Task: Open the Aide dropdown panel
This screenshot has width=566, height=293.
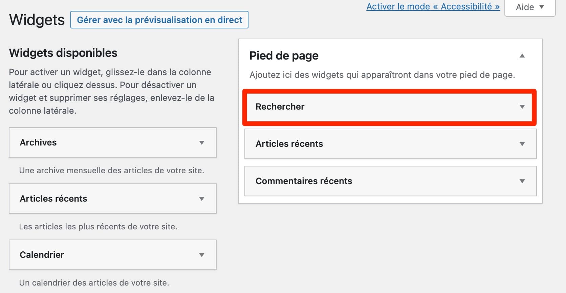Action: [529, 7]
